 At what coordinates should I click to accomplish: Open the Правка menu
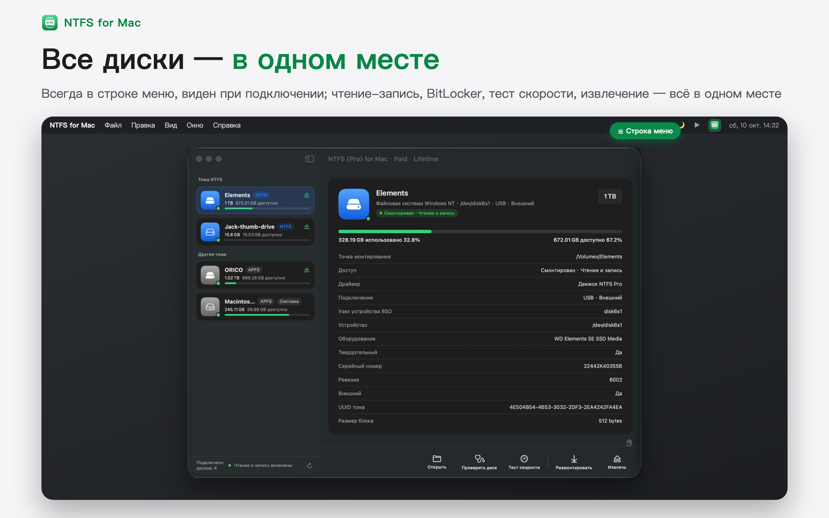(143, 125)
